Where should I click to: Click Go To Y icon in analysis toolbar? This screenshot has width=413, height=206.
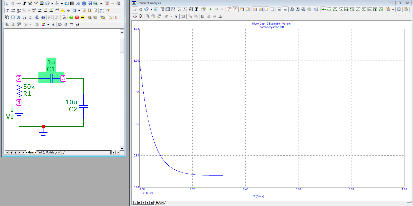tap(298, 9)
